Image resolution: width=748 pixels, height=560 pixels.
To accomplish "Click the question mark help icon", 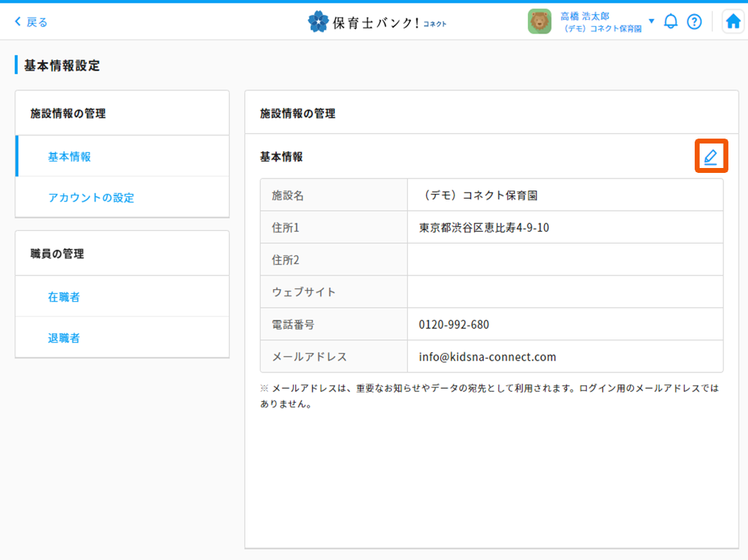I will (694, 22).
